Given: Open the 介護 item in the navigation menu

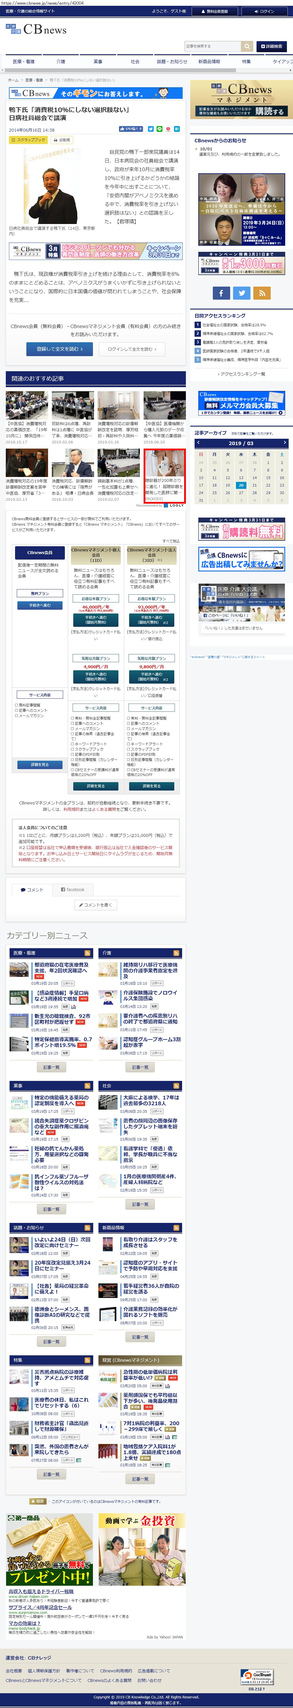Looking at the screenshot, I should click(x=61, y=62).
